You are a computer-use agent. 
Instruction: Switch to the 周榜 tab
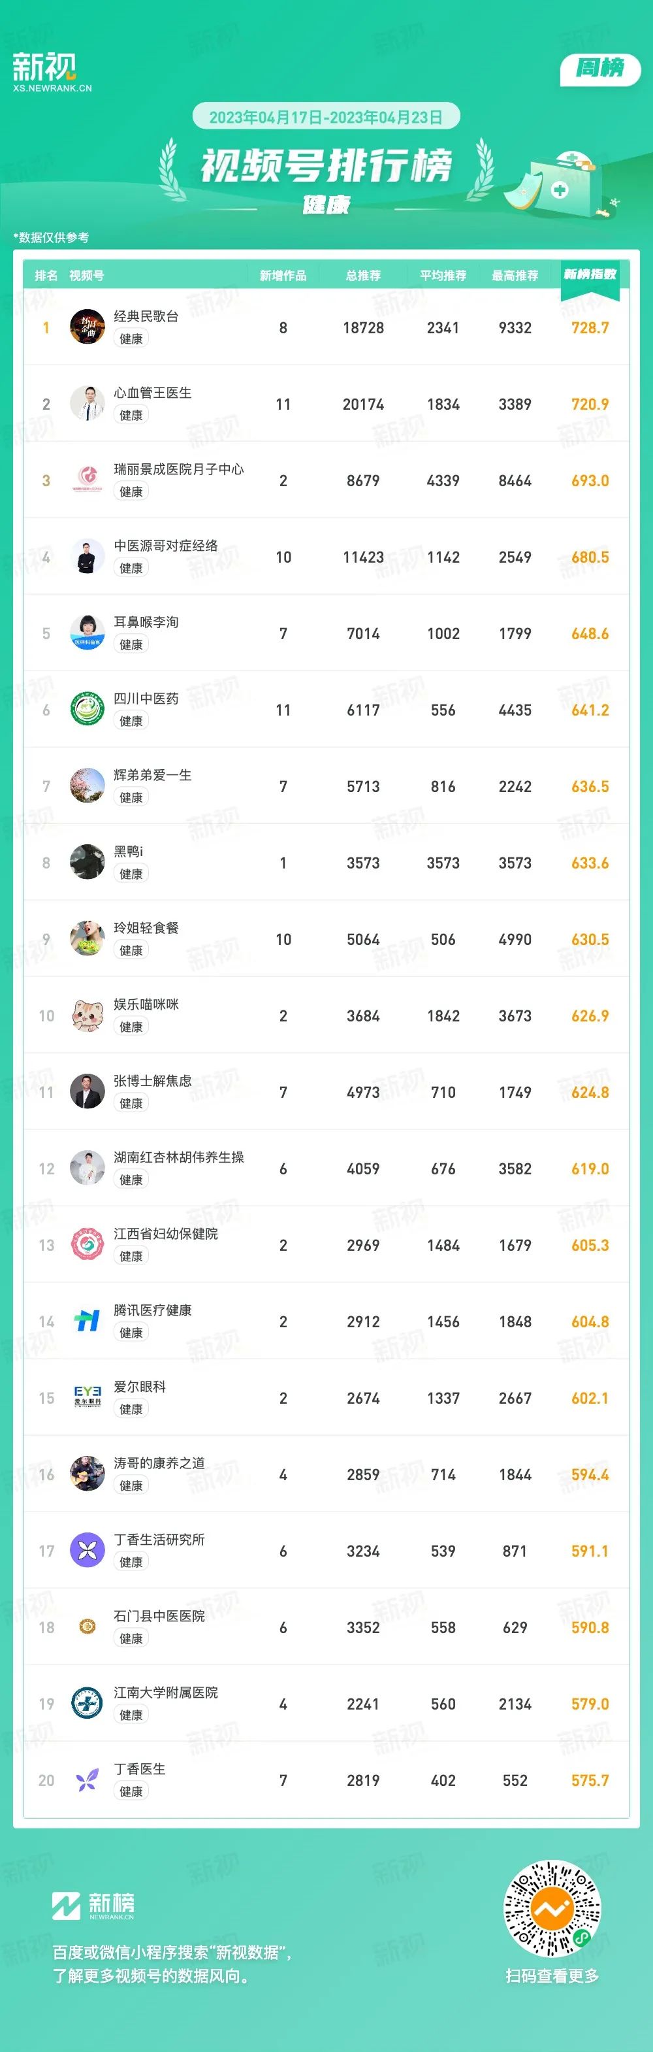[x=601, y=69]
